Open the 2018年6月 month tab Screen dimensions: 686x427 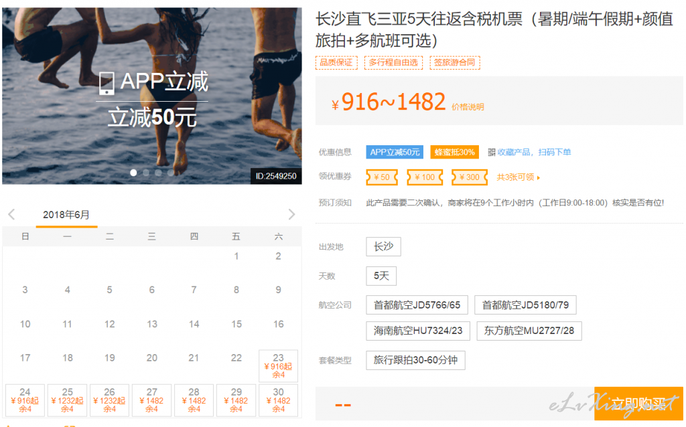coord(66,215)
